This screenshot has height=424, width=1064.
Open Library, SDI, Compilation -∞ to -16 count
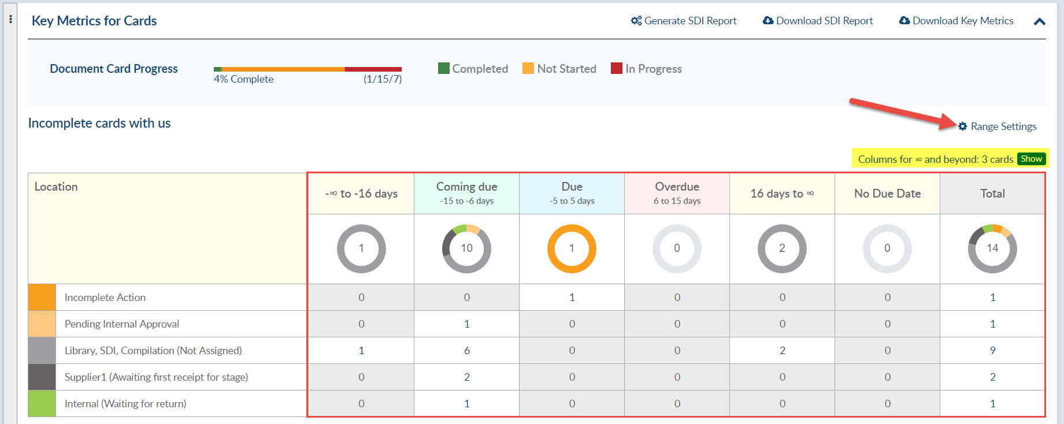tap(361, 351)
